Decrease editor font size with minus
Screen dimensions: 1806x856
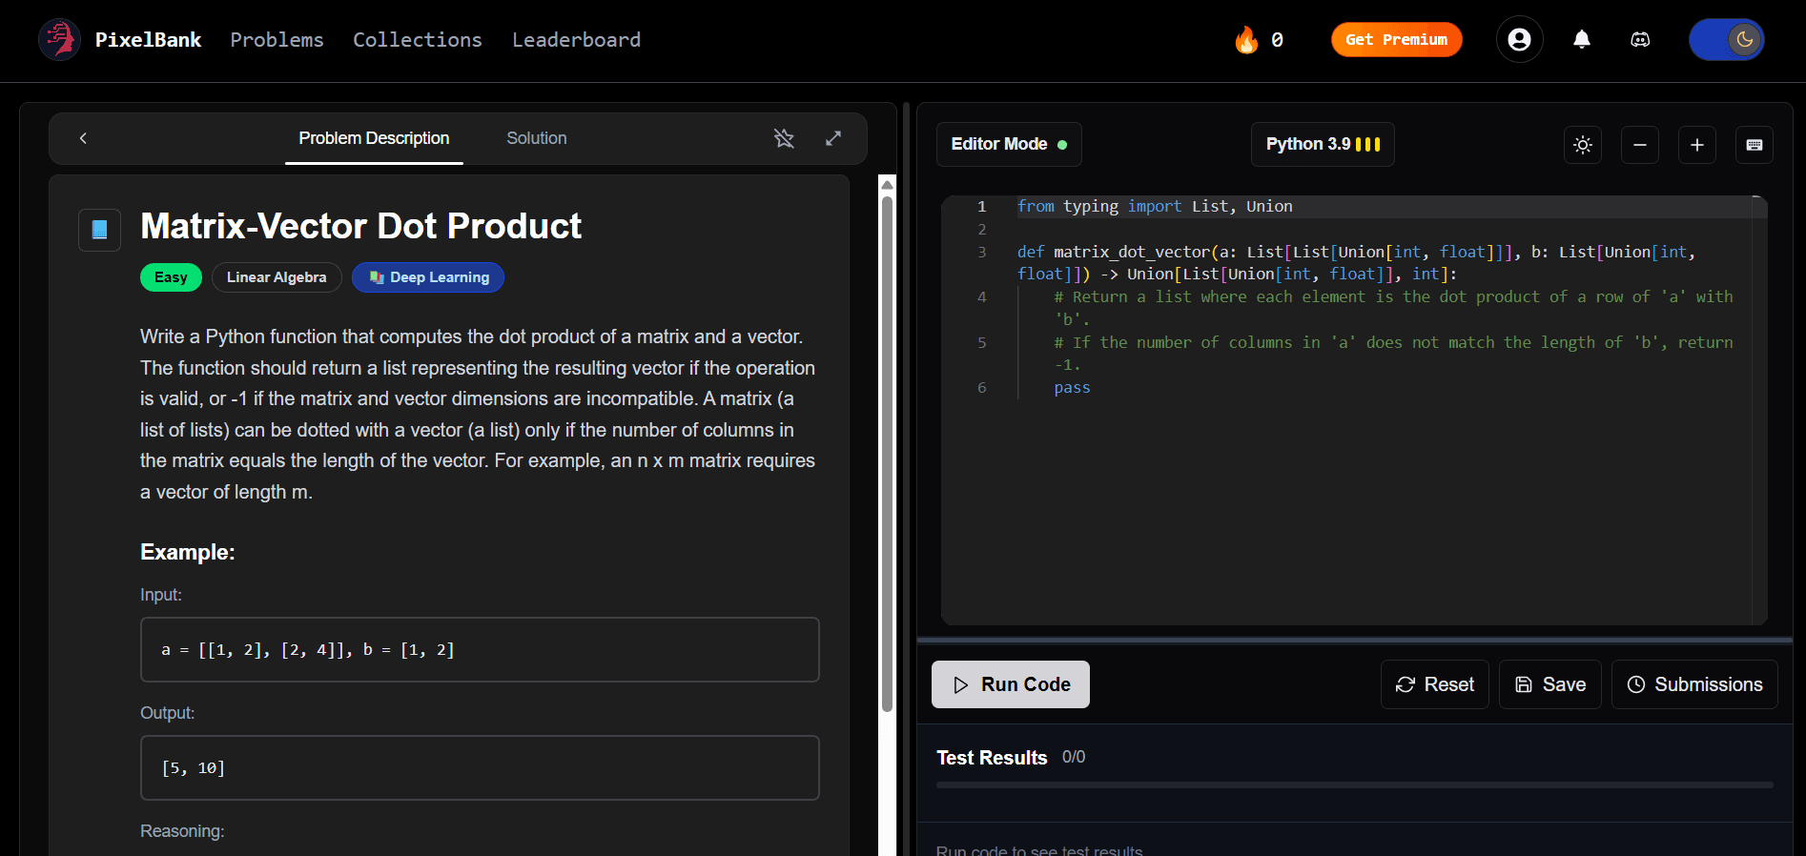pos(1640,145)
